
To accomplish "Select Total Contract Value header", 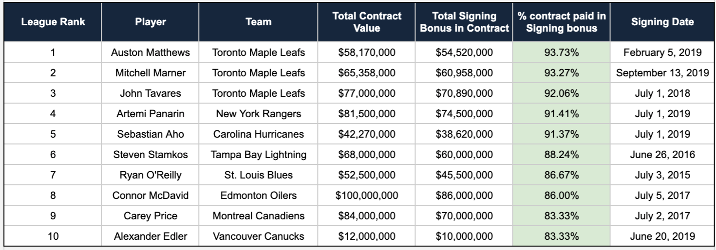I will [367, 22].
